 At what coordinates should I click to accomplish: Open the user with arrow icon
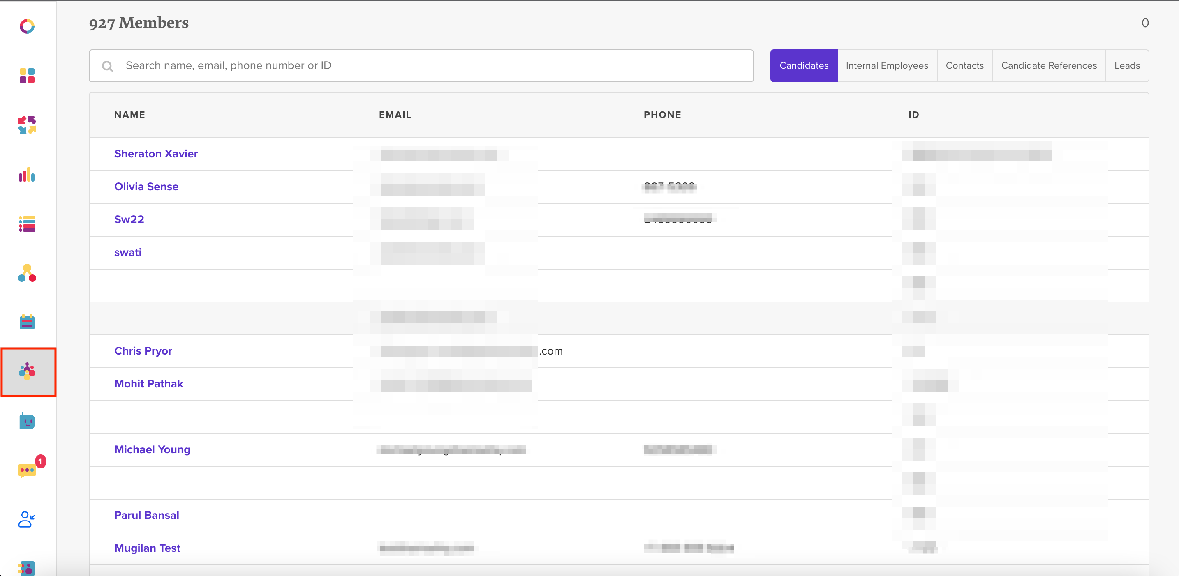click(x=27, y=519)
